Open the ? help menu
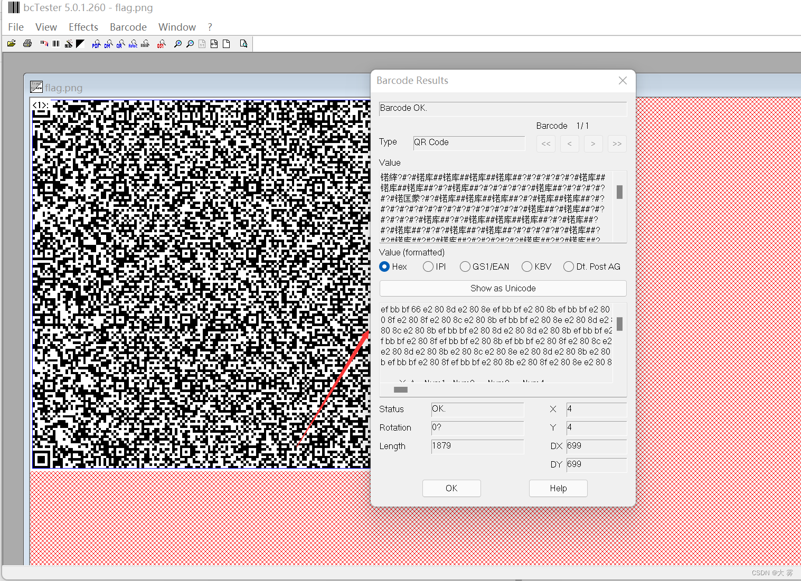This screenshot has width=801, height=581. point(210,27)
